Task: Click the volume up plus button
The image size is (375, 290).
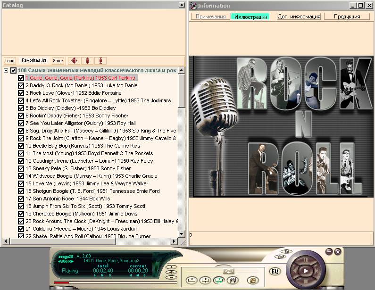Action: click(171, 267)
